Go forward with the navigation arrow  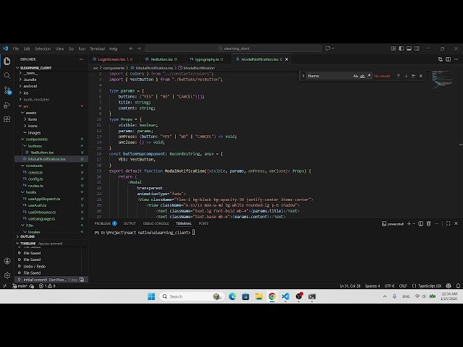[139, 48]
